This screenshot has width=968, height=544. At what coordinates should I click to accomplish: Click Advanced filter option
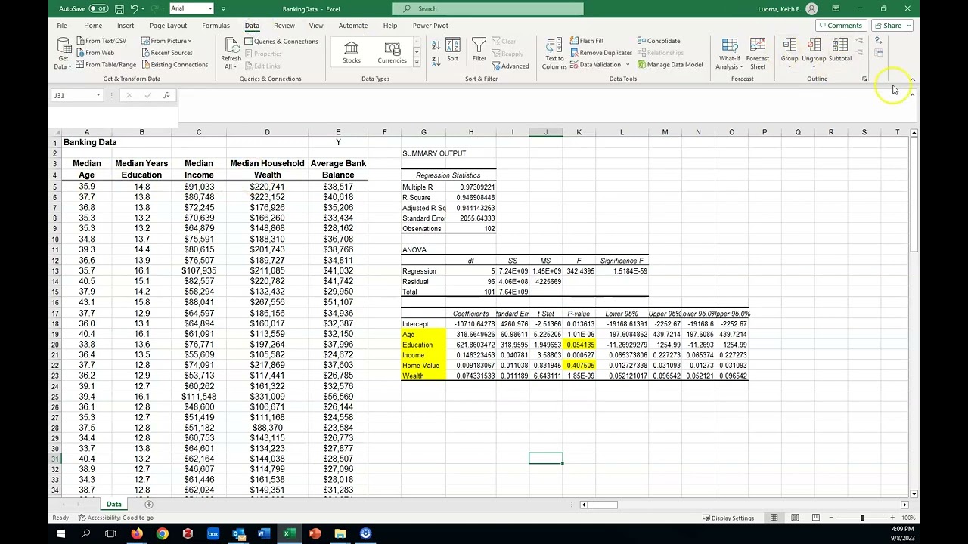510,66
